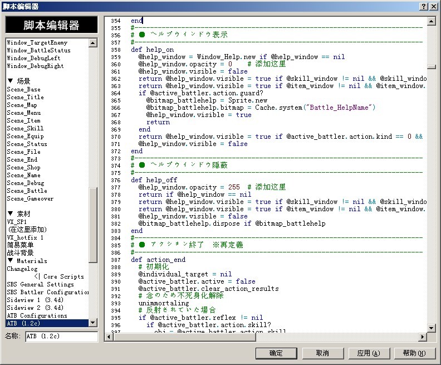Click the horizontal scrollbar thumb in code editor

point(184,337)
